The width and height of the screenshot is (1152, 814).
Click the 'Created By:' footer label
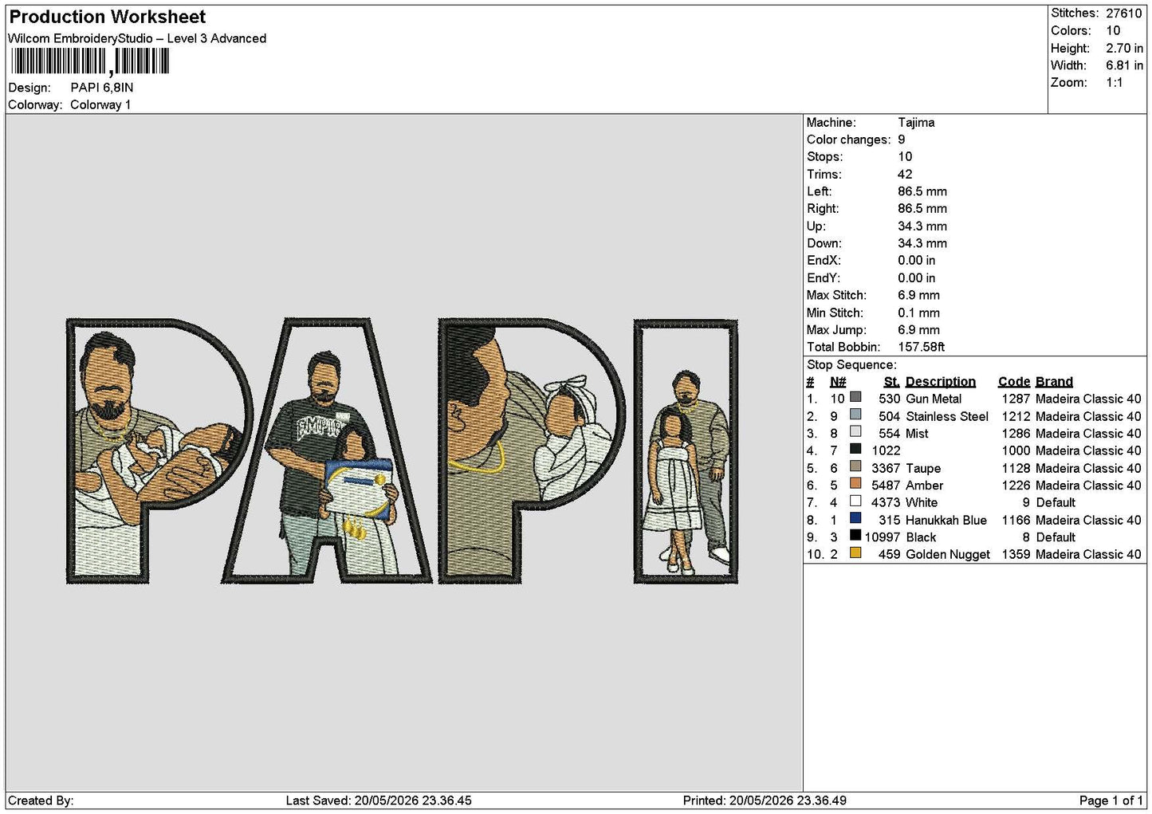coord(41,800)
